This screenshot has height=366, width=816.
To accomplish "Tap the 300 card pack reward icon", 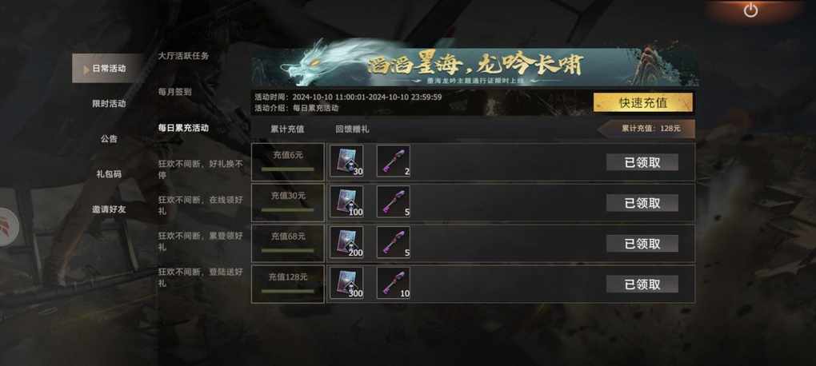I will (346, 284).
